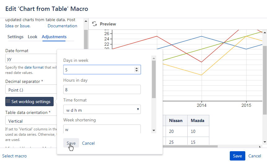The height and width of the screenshot is (163, 267).
Task: Open the Documentation link
Action: (x=62, y=26)
